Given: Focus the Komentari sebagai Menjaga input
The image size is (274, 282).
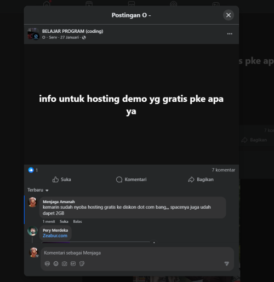Looking at the screenshot, I should 137,253.
